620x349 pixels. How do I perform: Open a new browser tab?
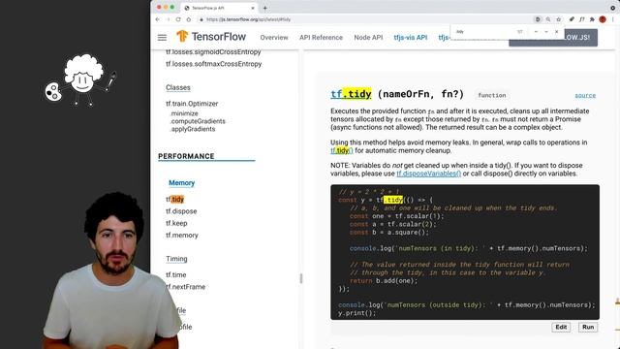click(x=264, y=8)
